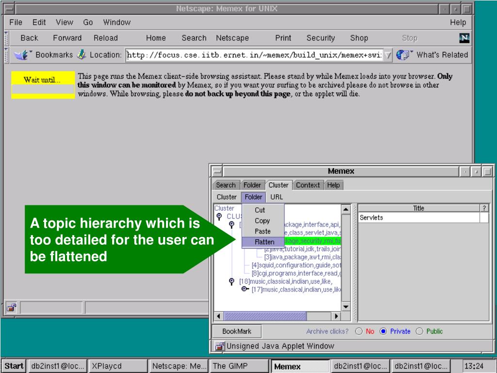This screenshot has height=373, width=497.
Task: Switch to the Context tab in Memex
Action: pyautogui.click(x=308, y=185)
